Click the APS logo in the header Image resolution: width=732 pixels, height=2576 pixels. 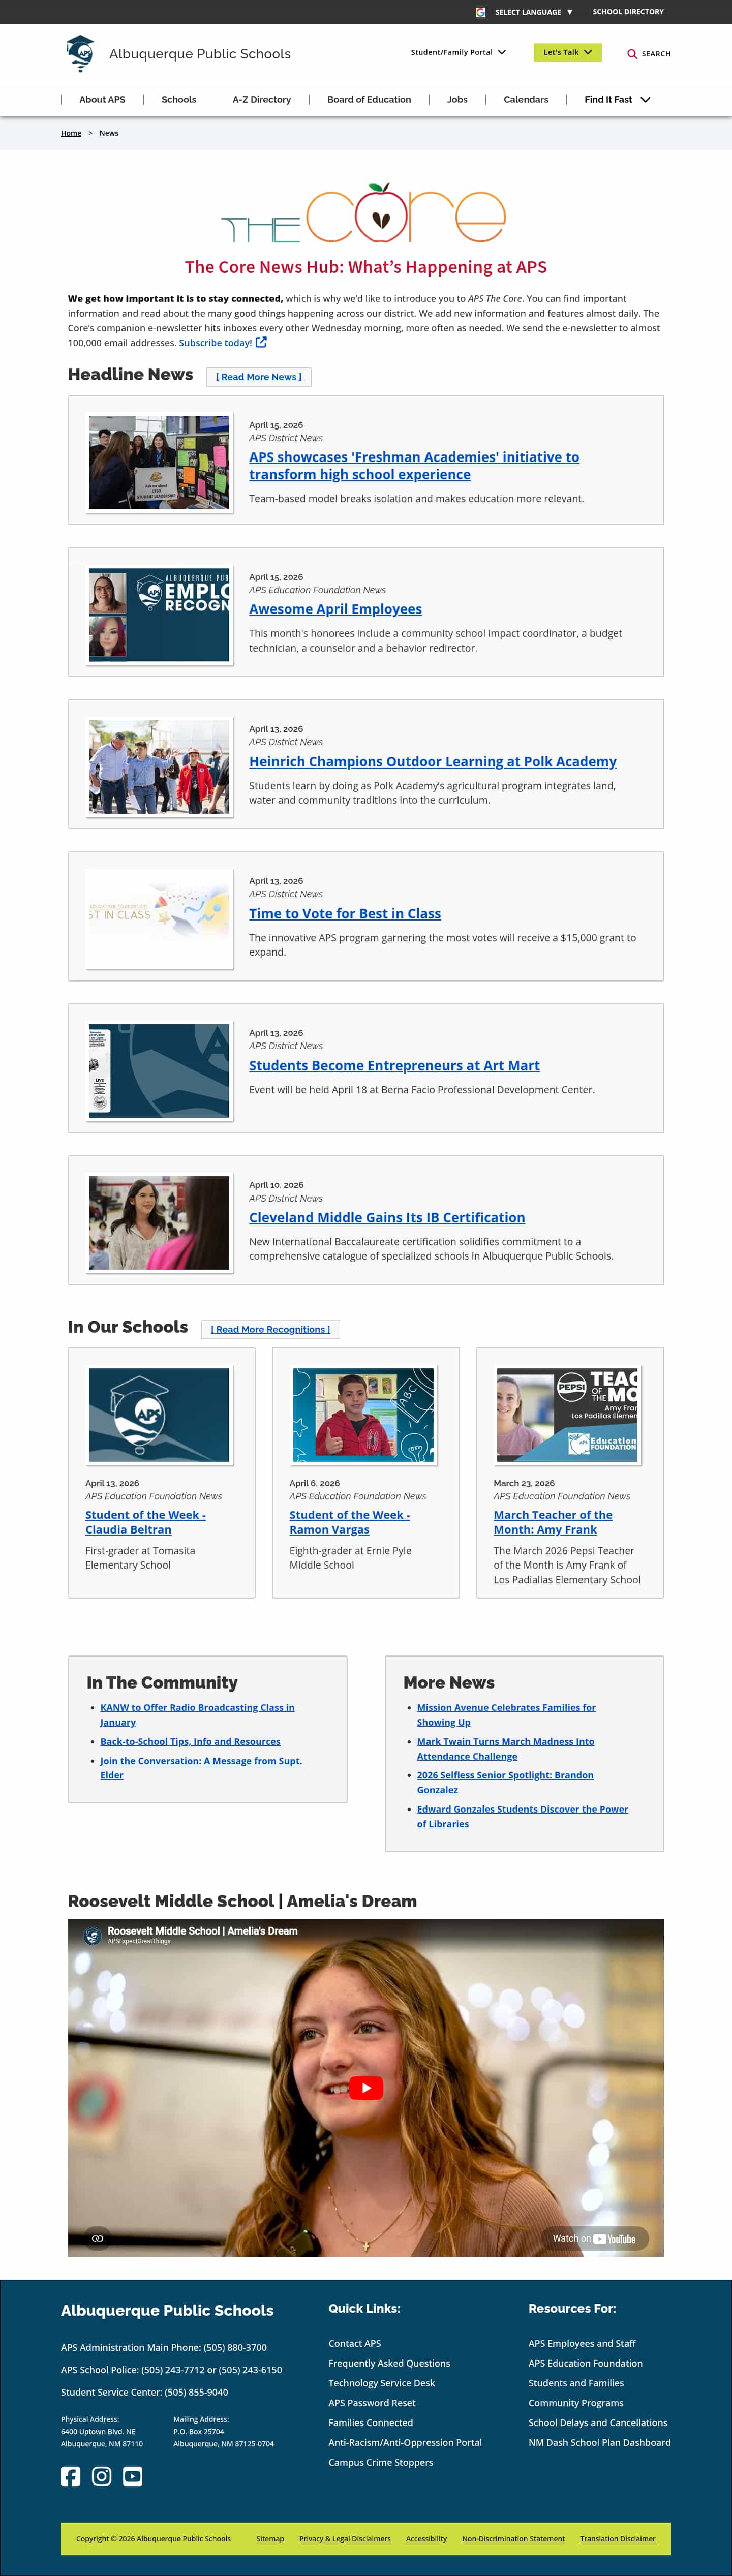[80, 53]
